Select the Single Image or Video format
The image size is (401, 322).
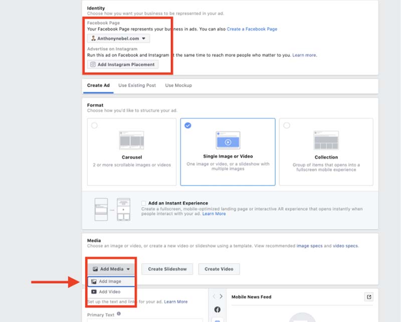pyautogui.click(x=228, y=152)
